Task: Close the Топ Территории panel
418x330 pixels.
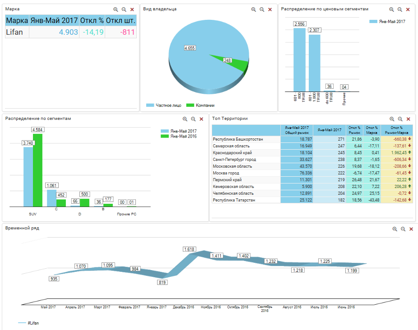Action: tap(408, 119)
